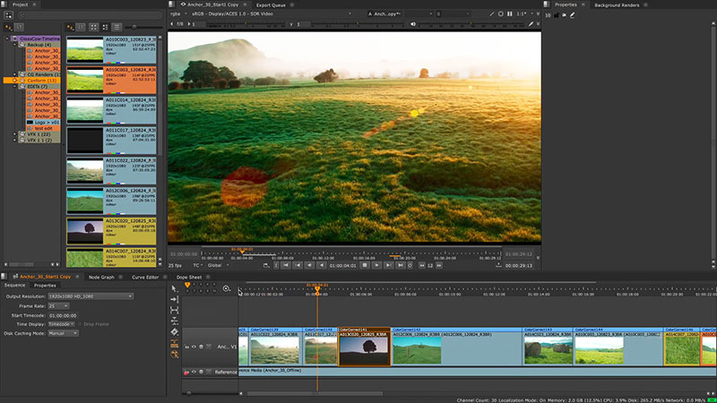
Task: Expand the CG Renders bin
Action: [14, 74]
